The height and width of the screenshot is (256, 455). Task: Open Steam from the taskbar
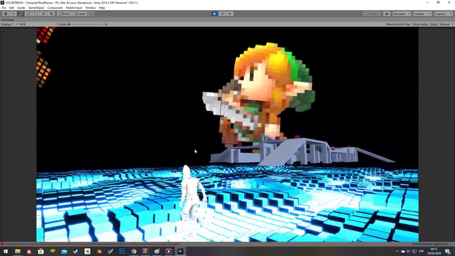pyautogui.click(x=75, y=251)
